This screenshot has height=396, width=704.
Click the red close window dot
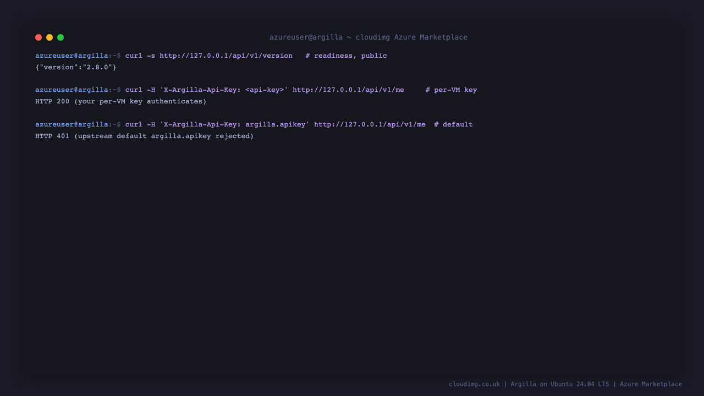pyautogui.click(x=38, y=37)
